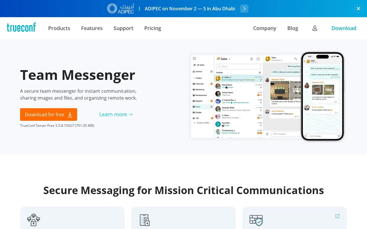The image size is (367, 229).
Task: Open external link icon on third card
Action: 337,216
